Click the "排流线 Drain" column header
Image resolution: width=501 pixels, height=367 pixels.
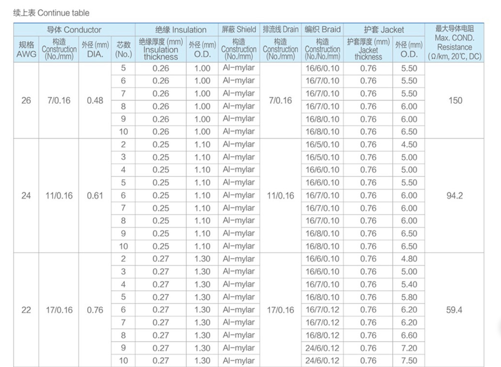pos(280,29)
